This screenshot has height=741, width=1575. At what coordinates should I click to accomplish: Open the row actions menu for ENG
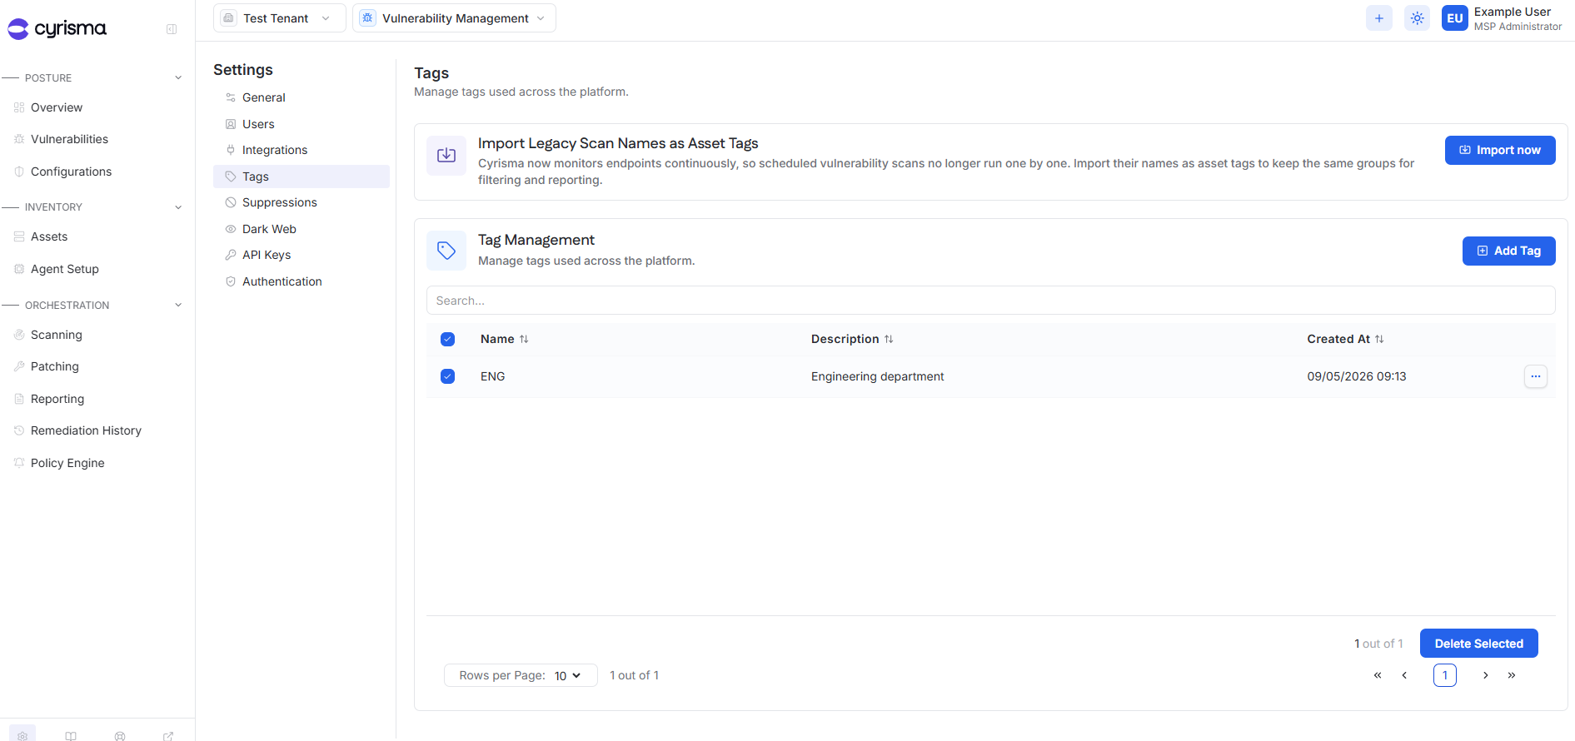coord(1536,376)
